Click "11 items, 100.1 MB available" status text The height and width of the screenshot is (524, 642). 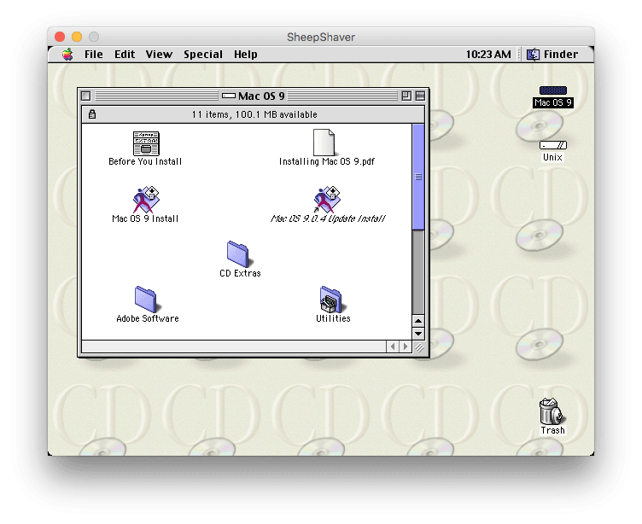pyautogui.click(x=254, y=114)
